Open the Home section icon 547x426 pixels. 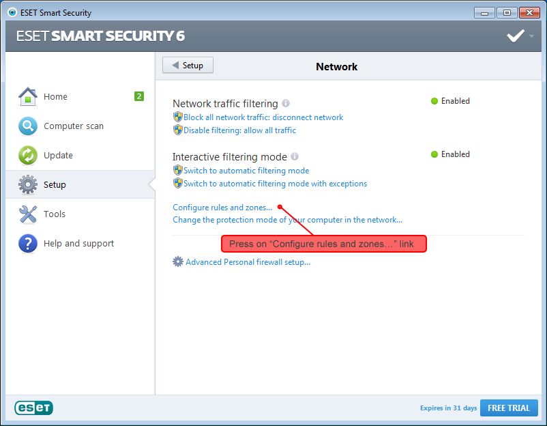[28, 96]
